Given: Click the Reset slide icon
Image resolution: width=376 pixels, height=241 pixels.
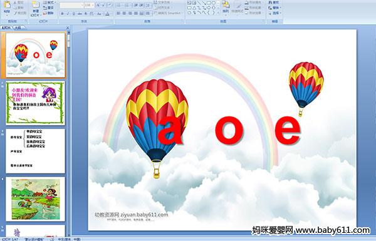Looking at the screenshot, I should 45,8.
